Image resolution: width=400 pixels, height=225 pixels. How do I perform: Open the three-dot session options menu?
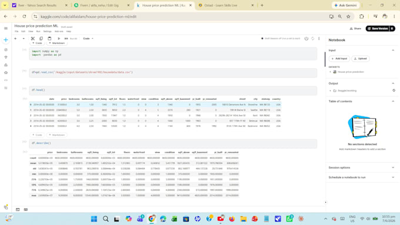click(319, 38)
